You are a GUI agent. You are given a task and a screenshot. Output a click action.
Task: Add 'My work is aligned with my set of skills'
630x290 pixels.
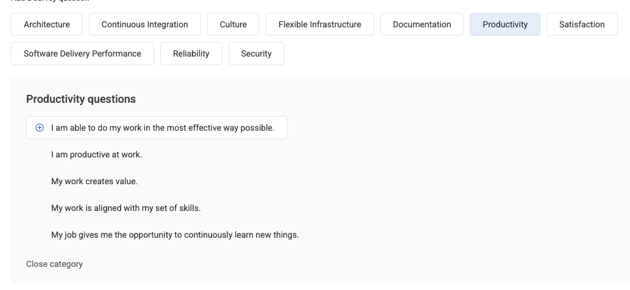pyautogui.click(x=126, y=208)
